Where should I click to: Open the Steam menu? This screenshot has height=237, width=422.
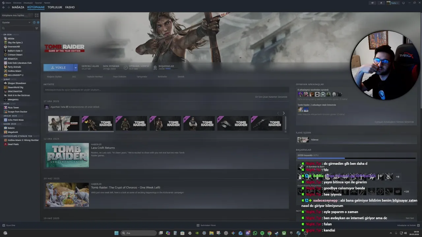pyautogui.click(x=9, y=3)
